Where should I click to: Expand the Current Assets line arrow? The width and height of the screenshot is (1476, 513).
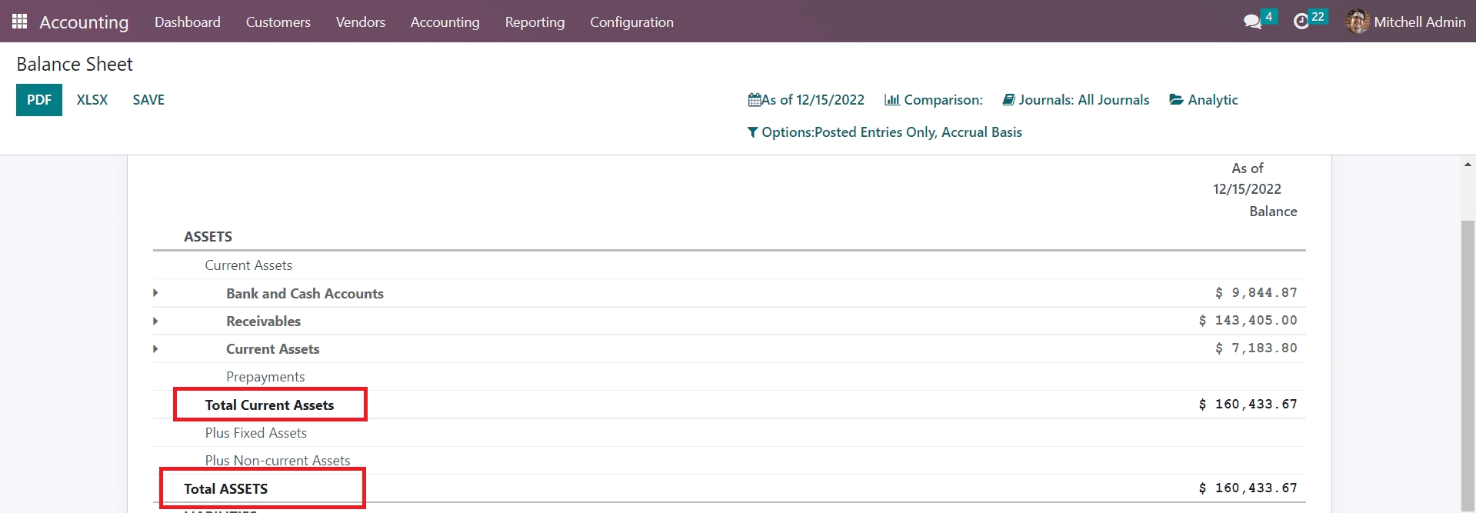pos(156,348)
